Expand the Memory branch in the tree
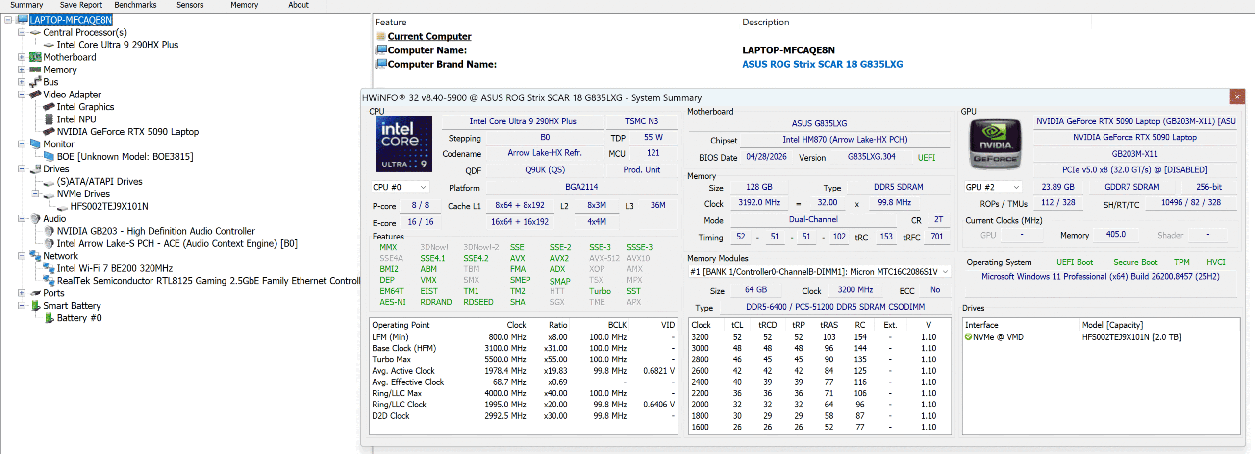 click(x=22, y=70)
